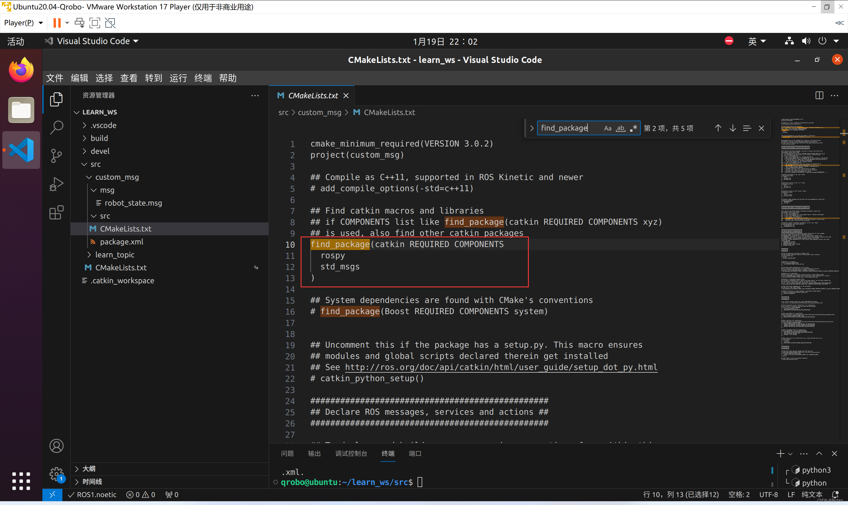Click the UTF-8 encoding status item
This screenshot has height=505, width=848.
pyautogui.click(x=768, y=494)
